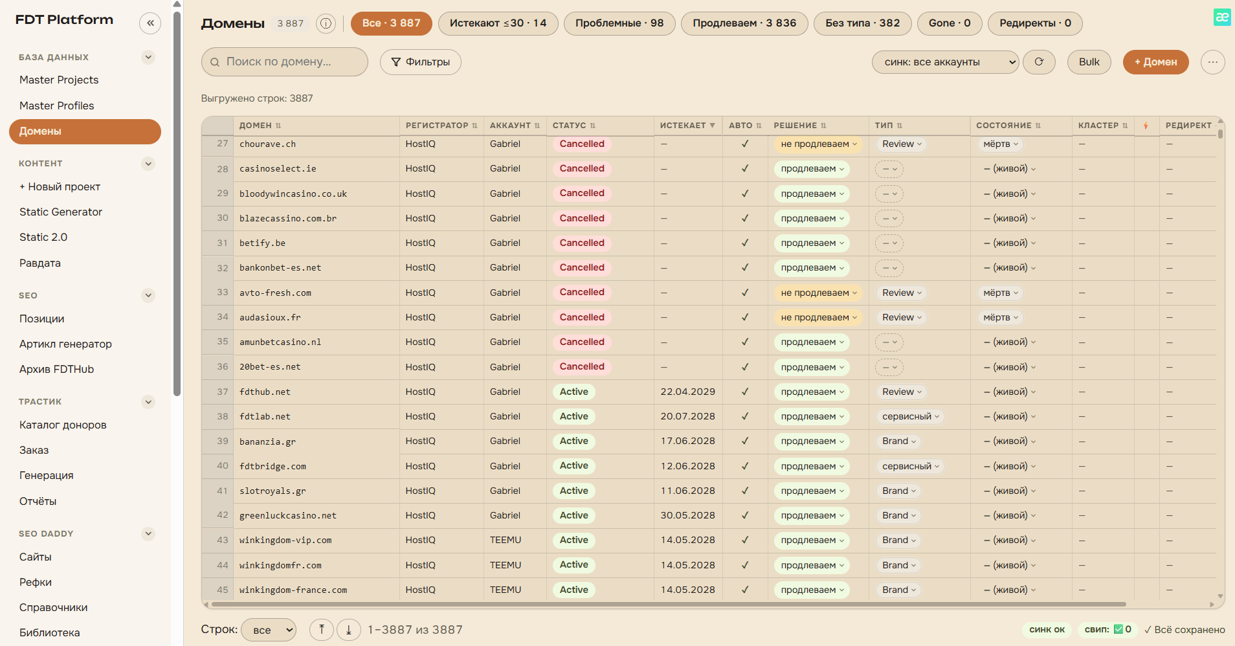Screen dimensions: 1235x646
Task: Open the three-dots more options menu
Action: click(1212, 62)
